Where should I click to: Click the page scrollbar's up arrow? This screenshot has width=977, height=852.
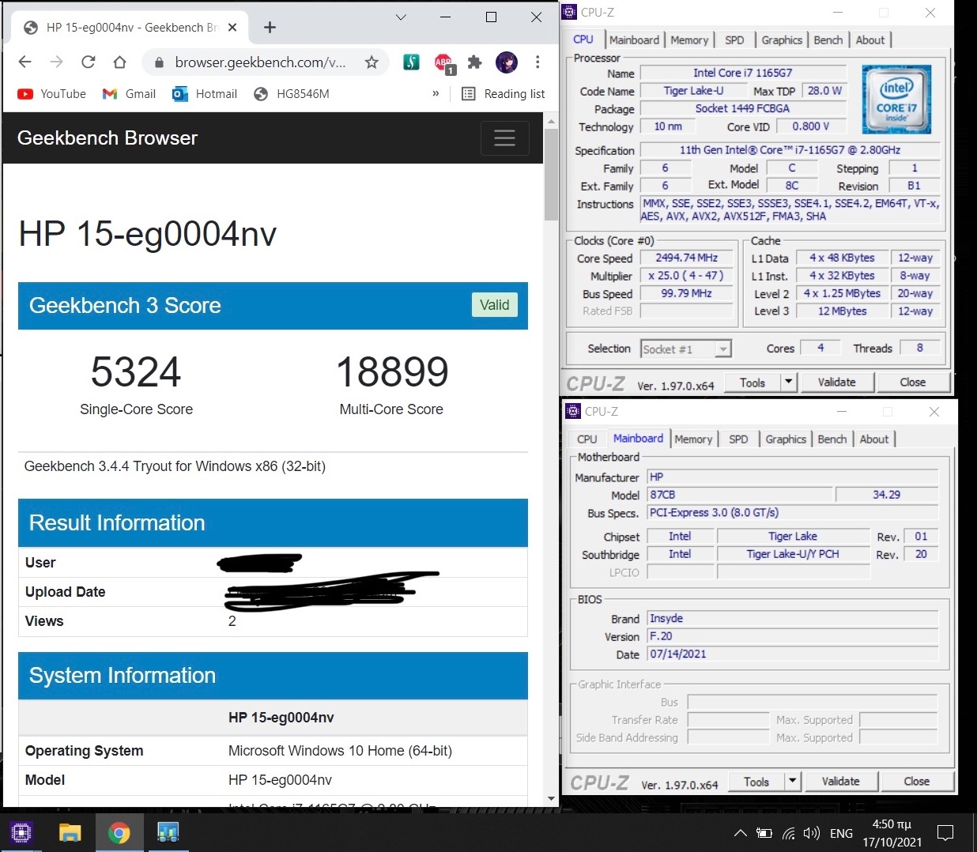click(551, 121)
